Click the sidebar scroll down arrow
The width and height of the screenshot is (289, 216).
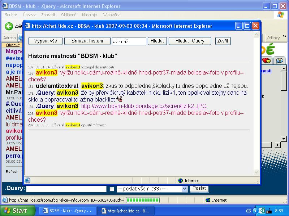284,139
